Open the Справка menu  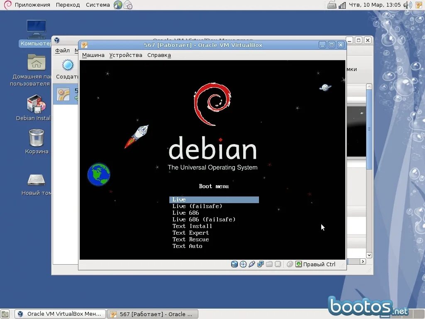[x=159, y=55]
